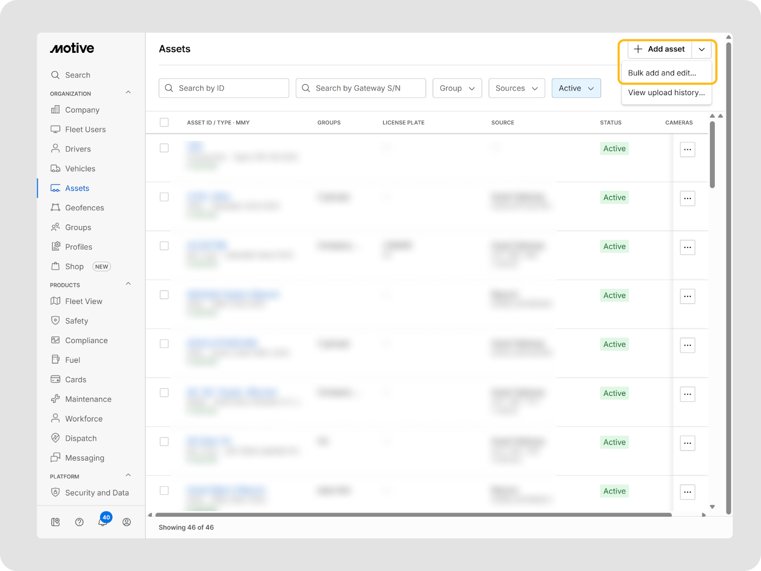The width and height of the screenshot is (761, 571).
Task: Check the first asset row checkbox
Action: point(164,148)
